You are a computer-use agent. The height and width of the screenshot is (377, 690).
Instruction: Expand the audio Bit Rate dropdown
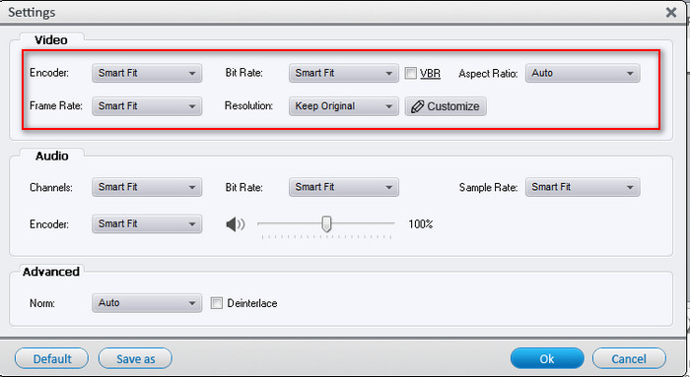(x=344, y=187)
